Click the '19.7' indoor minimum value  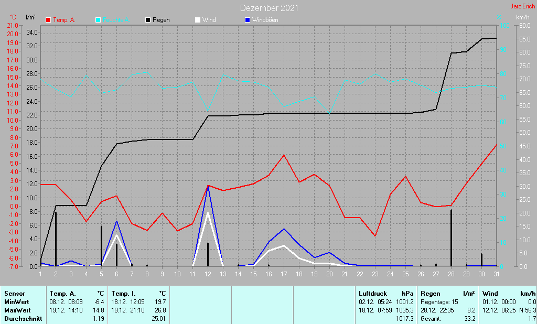click(160, 302)
